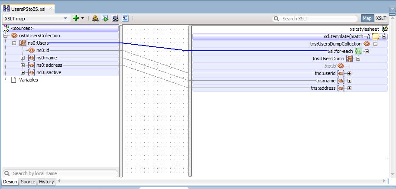Select the greyed tns:id target element
This screenshot has width=396, height=189.
(x=330, y=66)
